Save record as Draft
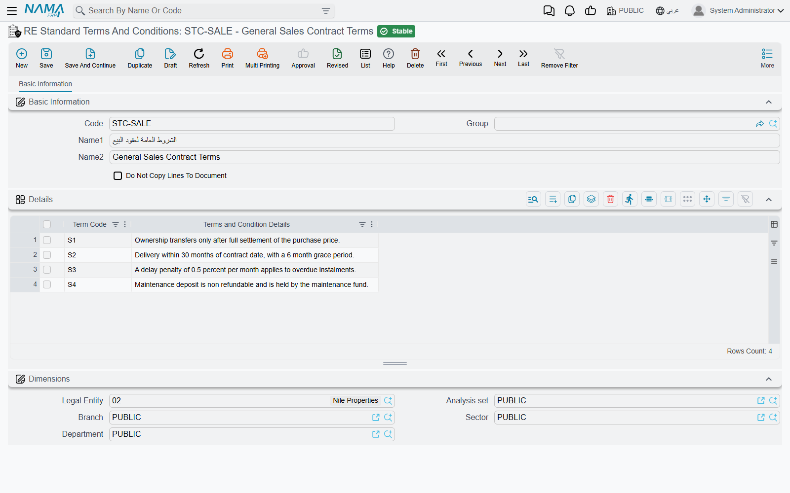790x493 pixels. tap(170, 58)
